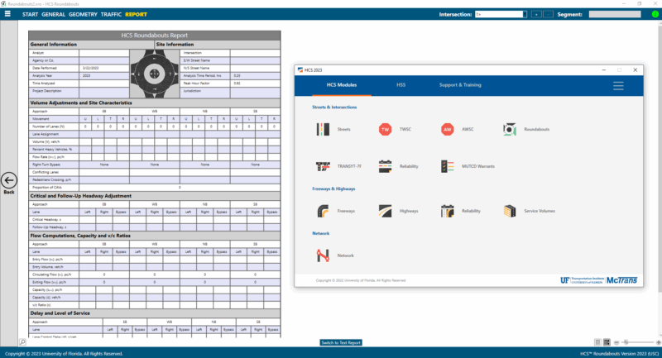Launch the TWSC module
This screenshot has height=358, width=662.
click(x=385, y=129)
